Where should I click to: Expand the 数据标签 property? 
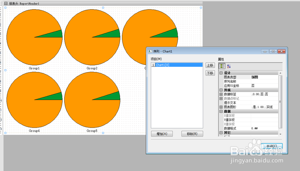tap(221, 94)
